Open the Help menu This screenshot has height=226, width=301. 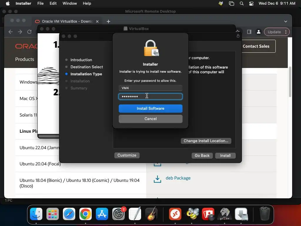87,3
